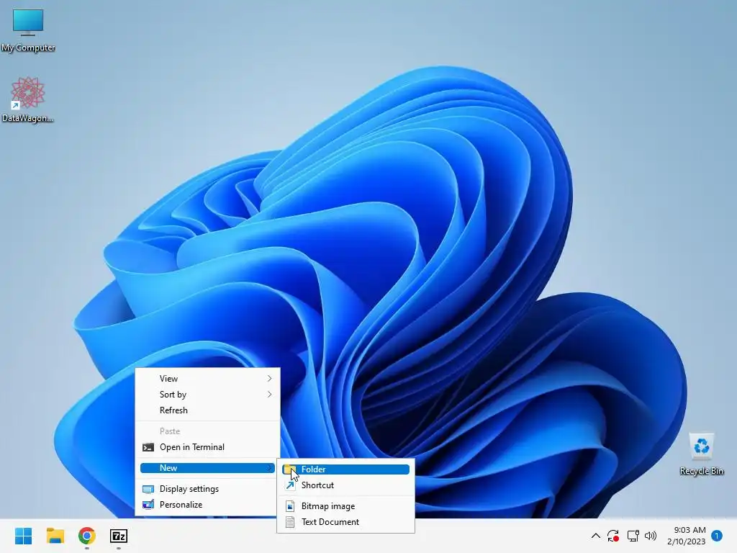Click the Sort by submenu arrow
The width and height of the screenshot is (737, 553).
tap(269, 395)
